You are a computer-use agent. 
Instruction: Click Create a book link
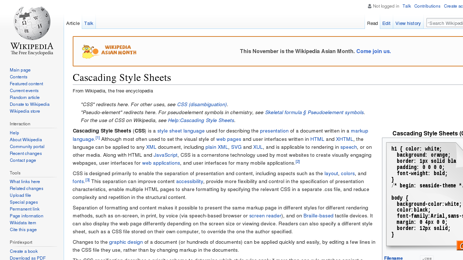(x=24, y=251)
